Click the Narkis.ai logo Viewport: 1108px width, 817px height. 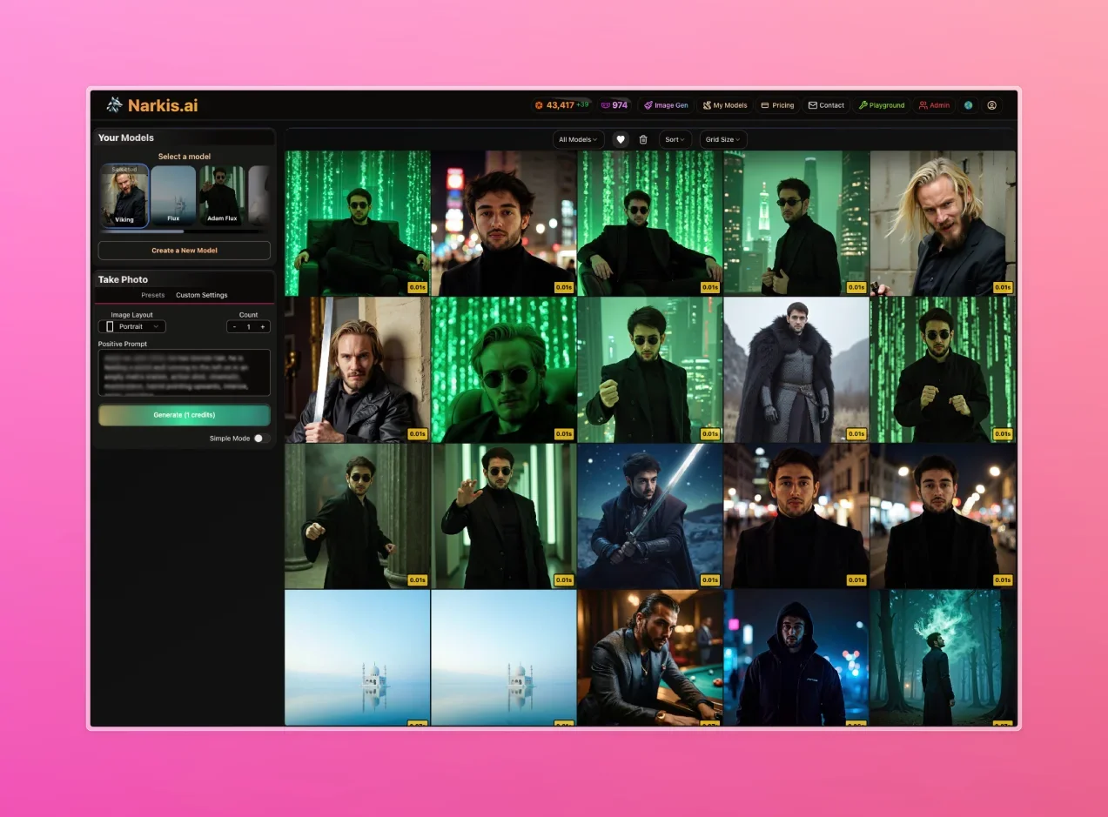152,105
